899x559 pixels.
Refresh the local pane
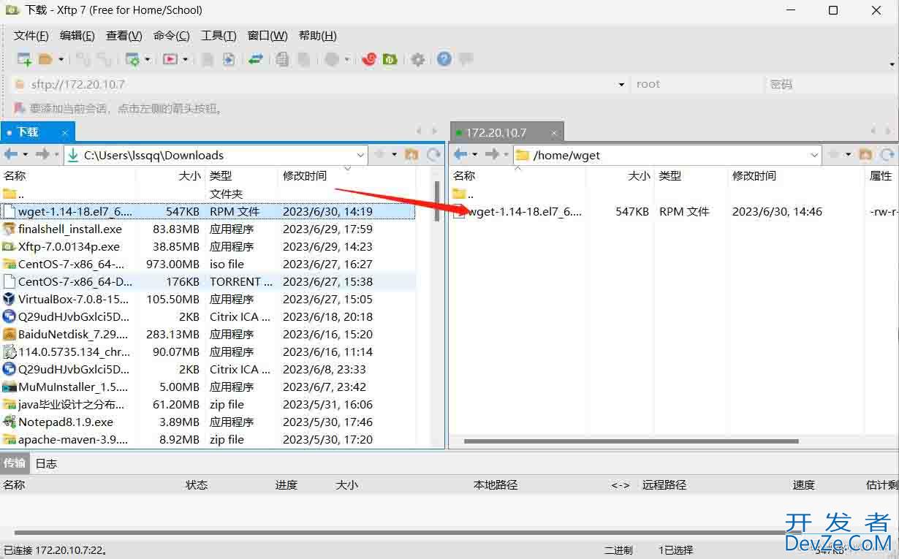(x=434, y=154)
